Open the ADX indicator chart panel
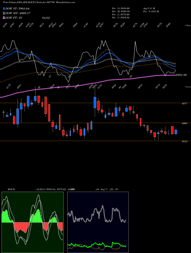 pyautogui.click(x=98, y=222)
